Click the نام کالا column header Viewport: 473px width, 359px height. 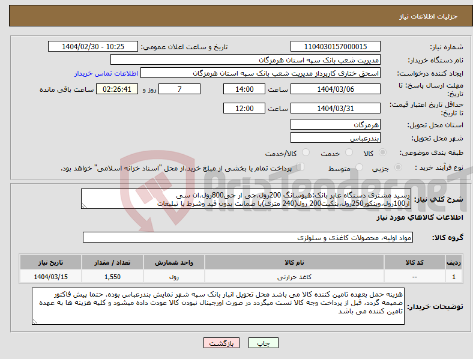[x=294, y=262]
